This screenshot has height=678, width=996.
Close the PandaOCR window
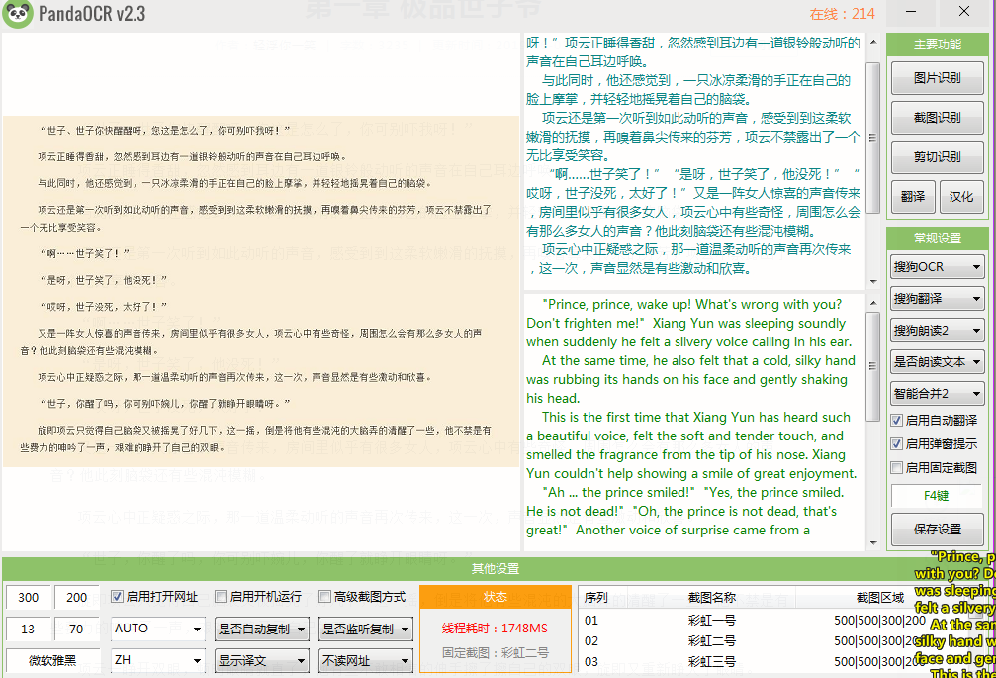964,12
